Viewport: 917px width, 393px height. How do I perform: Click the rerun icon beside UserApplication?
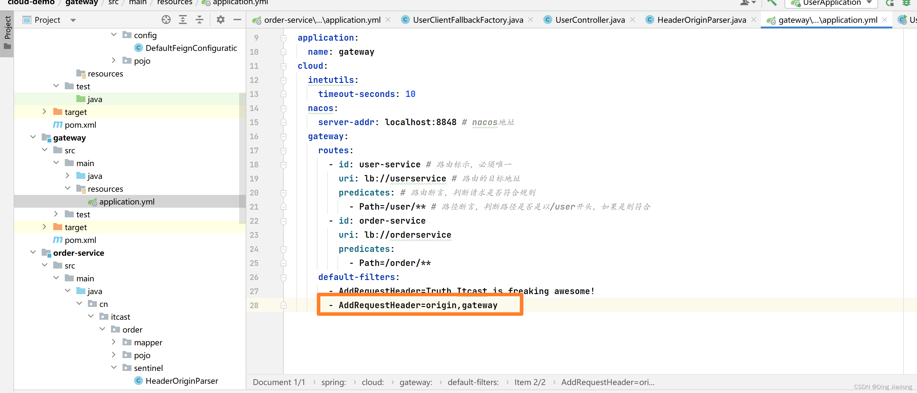pos(890,3)
